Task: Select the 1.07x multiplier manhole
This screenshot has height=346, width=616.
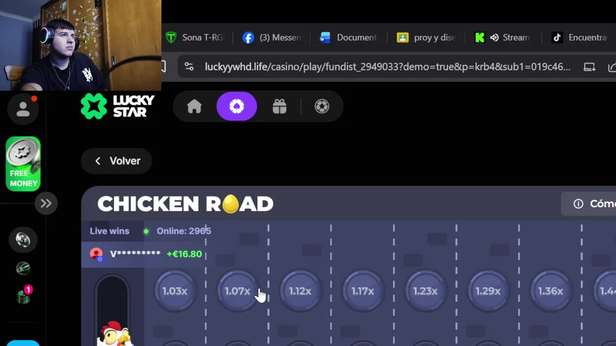Action: pyautogui.click(x=237, y=291)
